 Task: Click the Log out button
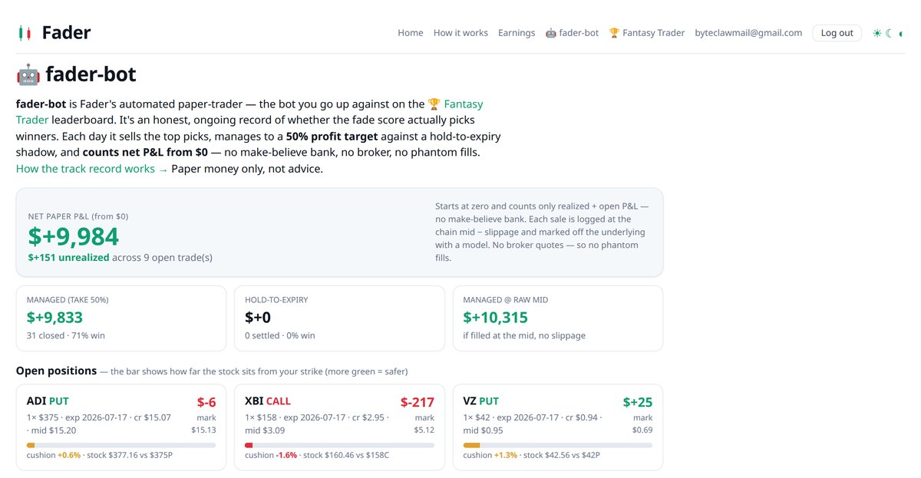click(837, 33)
